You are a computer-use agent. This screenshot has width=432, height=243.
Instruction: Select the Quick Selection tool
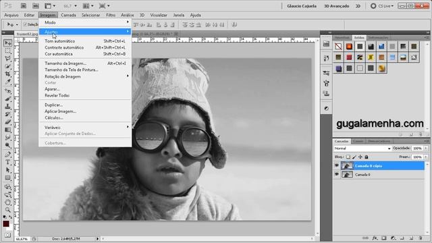click(7, 66)
